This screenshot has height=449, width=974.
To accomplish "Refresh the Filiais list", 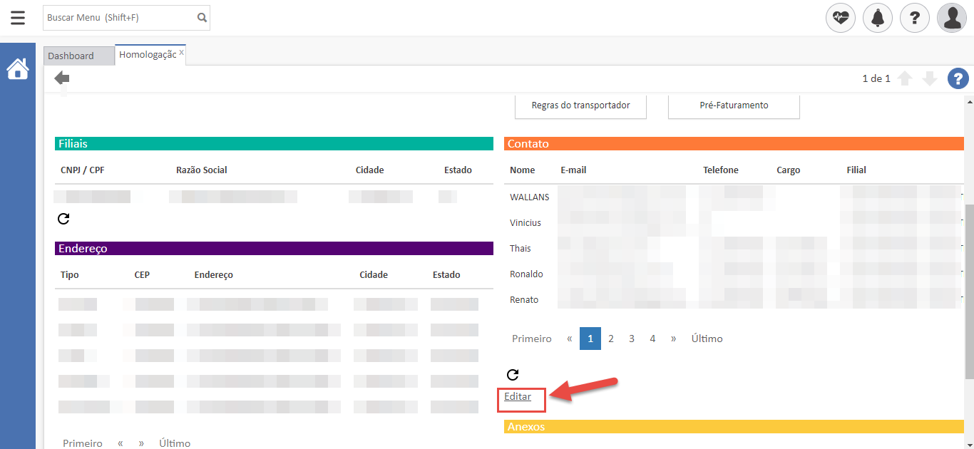I will click(63, 219).
